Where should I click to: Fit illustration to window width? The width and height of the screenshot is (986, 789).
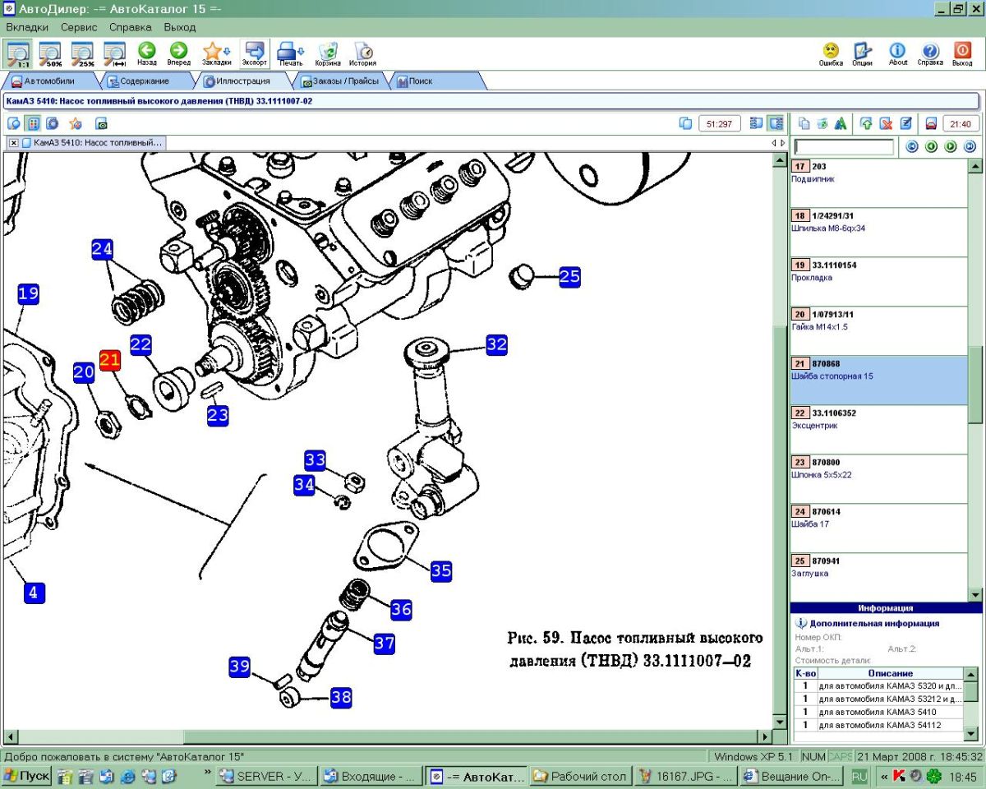(x=115, y=53)
